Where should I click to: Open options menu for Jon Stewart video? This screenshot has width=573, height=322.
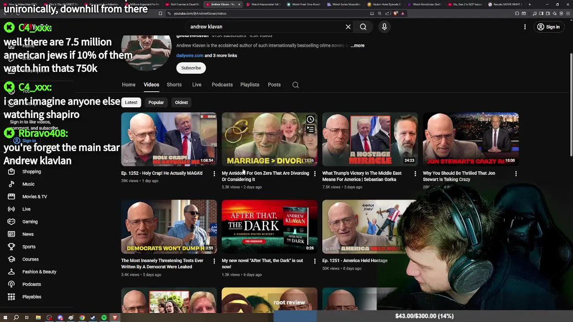click(x=516, y=174)
